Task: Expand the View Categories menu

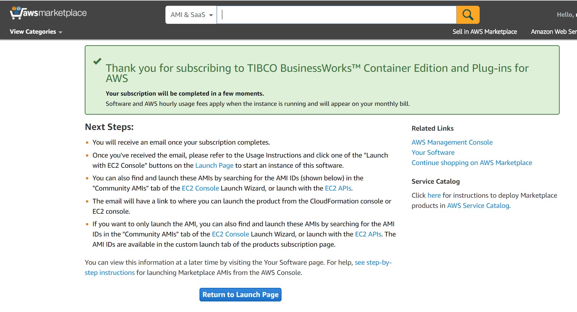Action: [36, 32]
